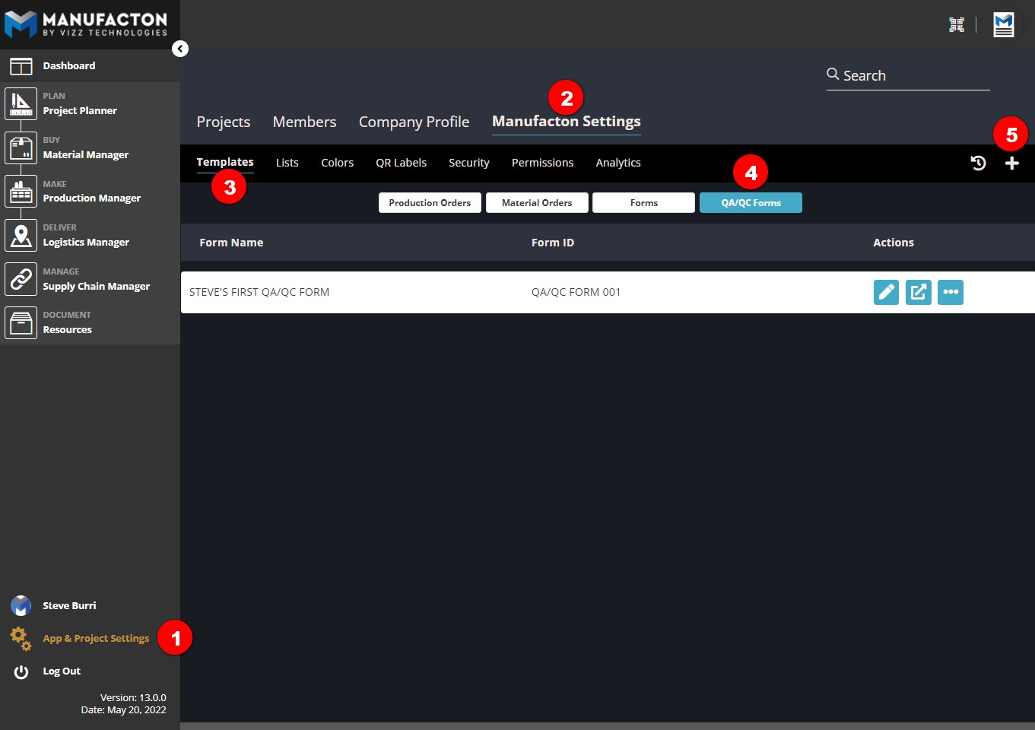Open the Lists sub-tab
Image resolution: width=1035 pixels, height=730 pixels.
tap(287, 163)
